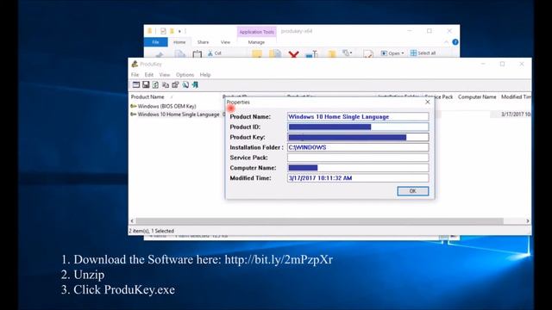Sort by the Computer Name column header
This screenshot has height=310, width=552.
click(477, 96)
